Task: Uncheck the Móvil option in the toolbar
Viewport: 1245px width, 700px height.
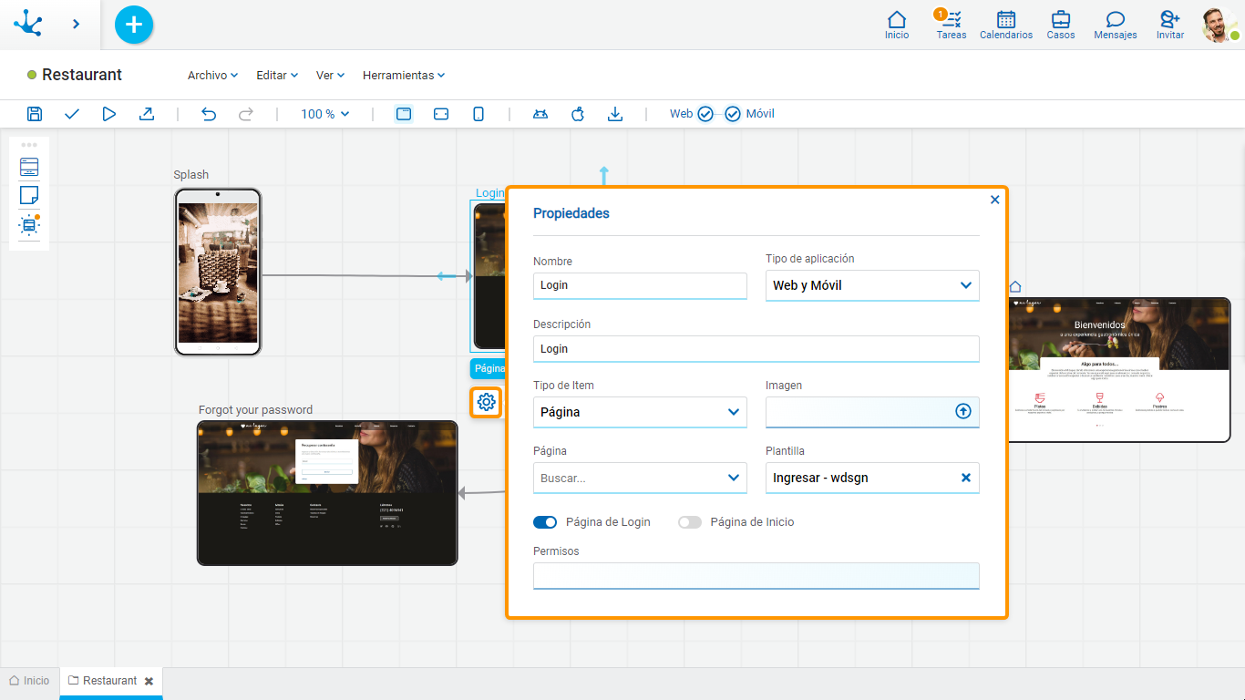Action: coord(733,113)
